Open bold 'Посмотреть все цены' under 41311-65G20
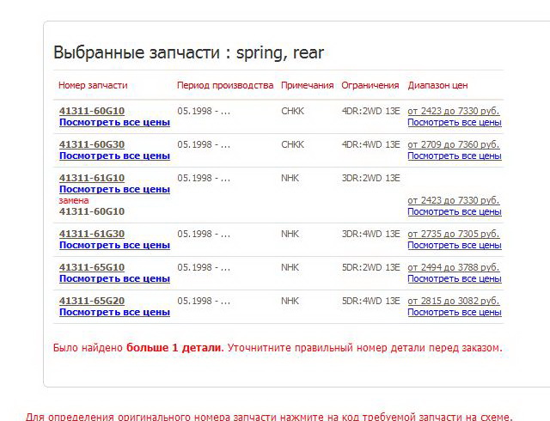 tap(114, 312)
